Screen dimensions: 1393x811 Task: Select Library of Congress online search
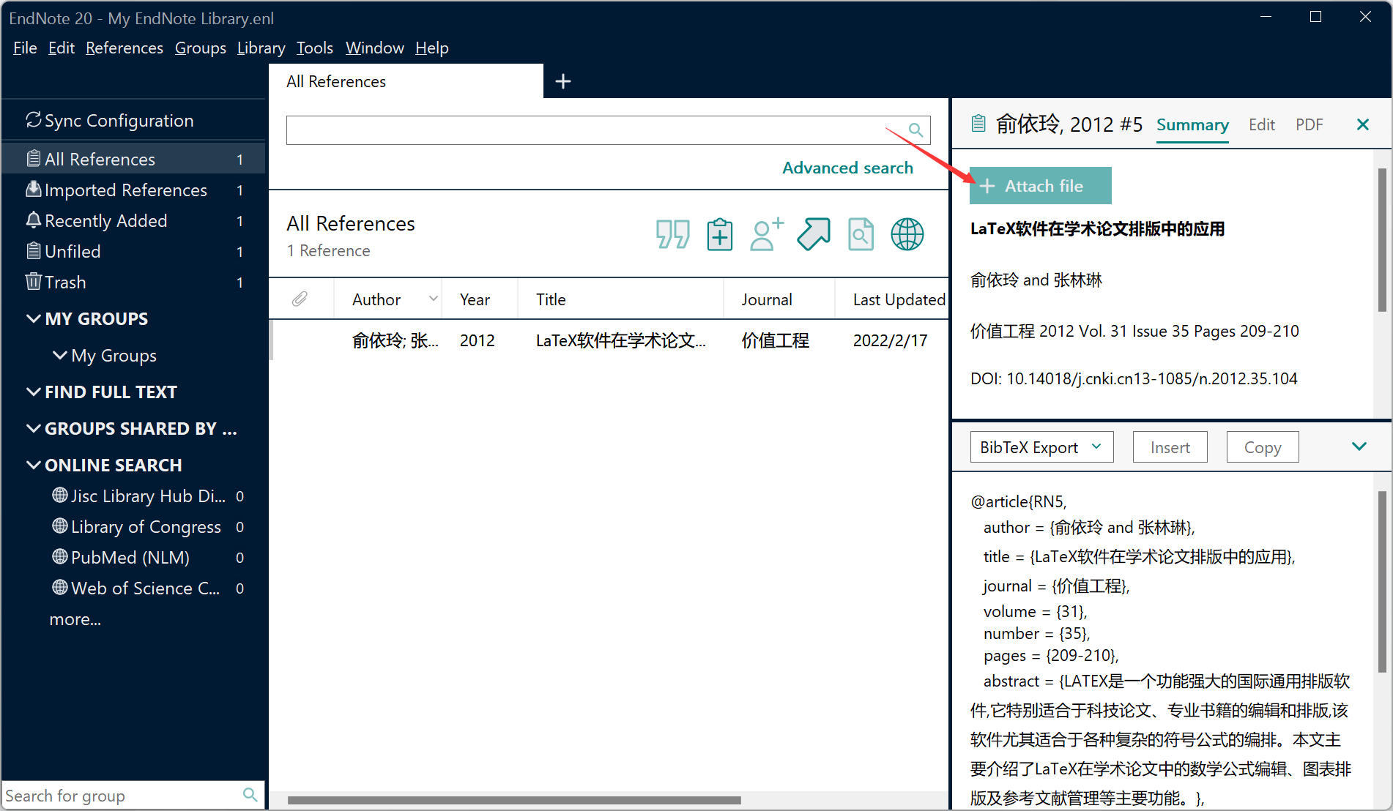(x=147, y=527)
